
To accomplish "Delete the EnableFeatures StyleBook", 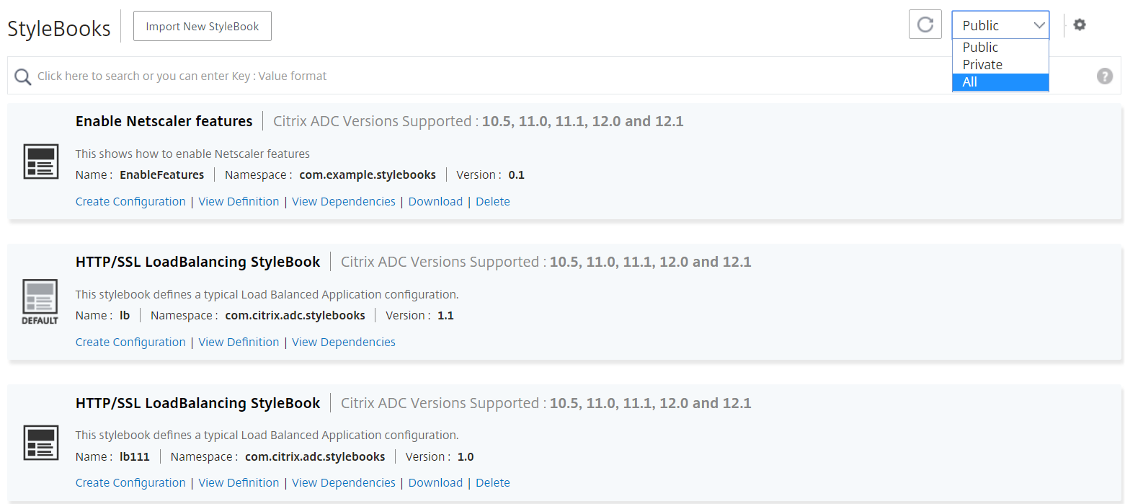I will [493, 202].
